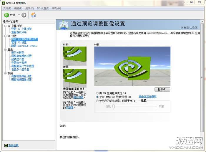
Task: Select 管理 3D 设置 task
Action: 19,42
